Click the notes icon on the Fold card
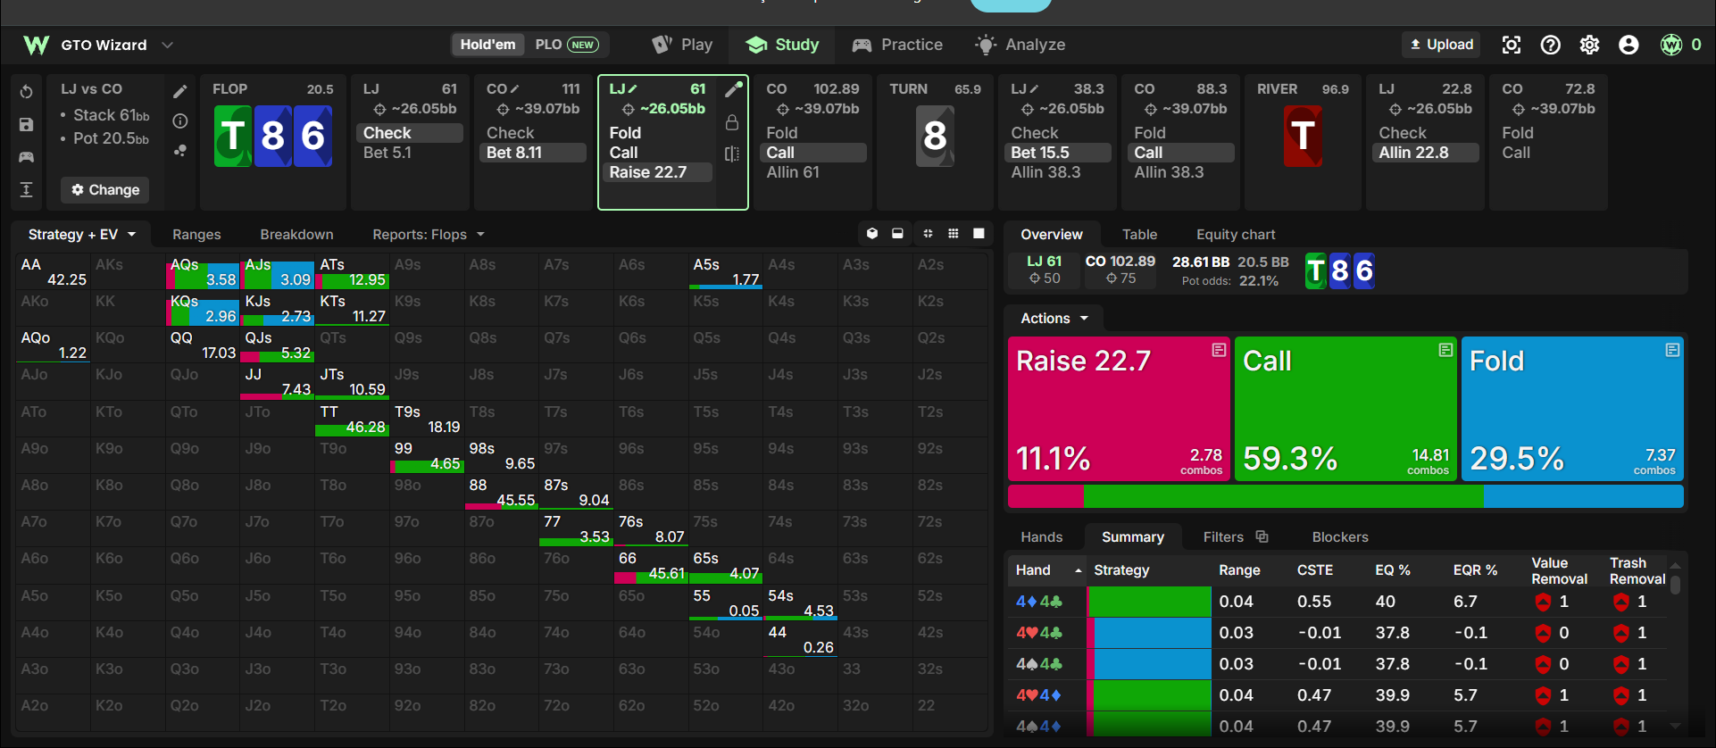 (x=1672, y=350)
